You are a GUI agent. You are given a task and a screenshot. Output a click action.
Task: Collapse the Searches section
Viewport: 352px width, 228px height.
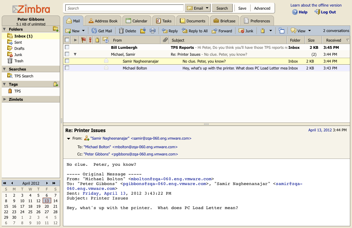4,69
